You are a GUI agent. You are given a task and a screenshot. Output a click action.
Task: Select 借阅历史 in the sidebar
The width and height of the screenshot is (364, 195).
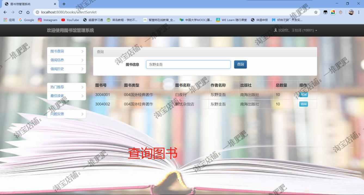click(x=66, y=69)
